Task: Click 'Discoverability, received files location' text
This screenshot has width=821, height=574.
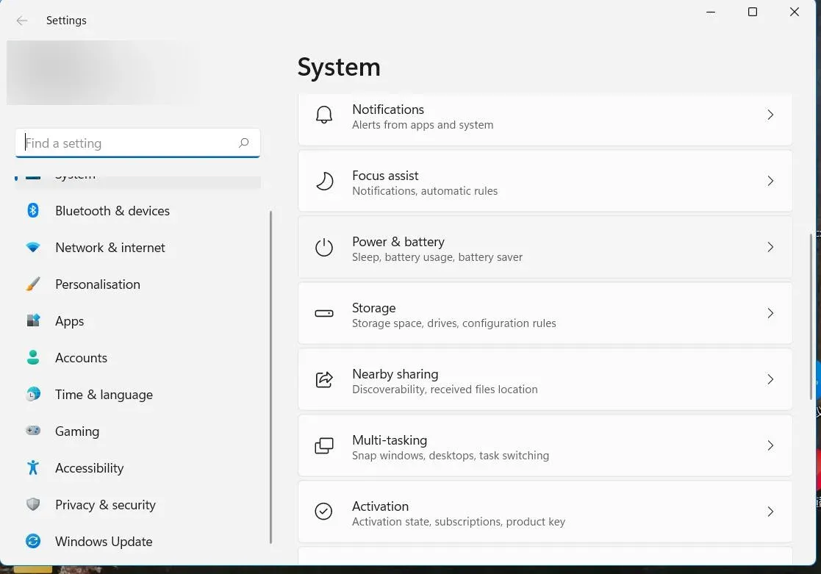Action: click(x=445, y=389)
